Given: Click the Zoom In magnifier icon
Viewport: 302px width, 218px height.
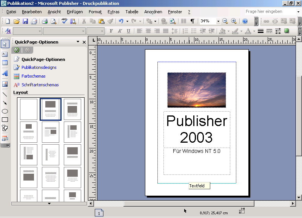Looking at the screenshot, I should [234, 21].
